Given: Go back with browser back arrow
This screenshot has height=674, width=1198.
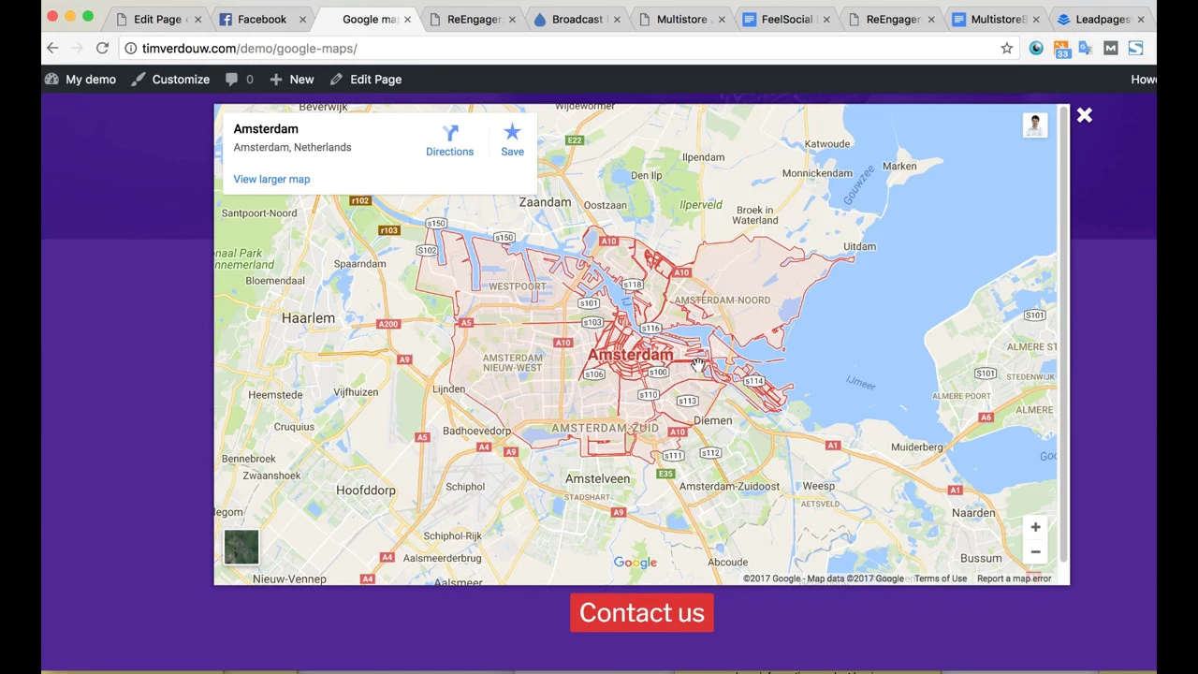Looking at the screenshot, I should (52, 48).
